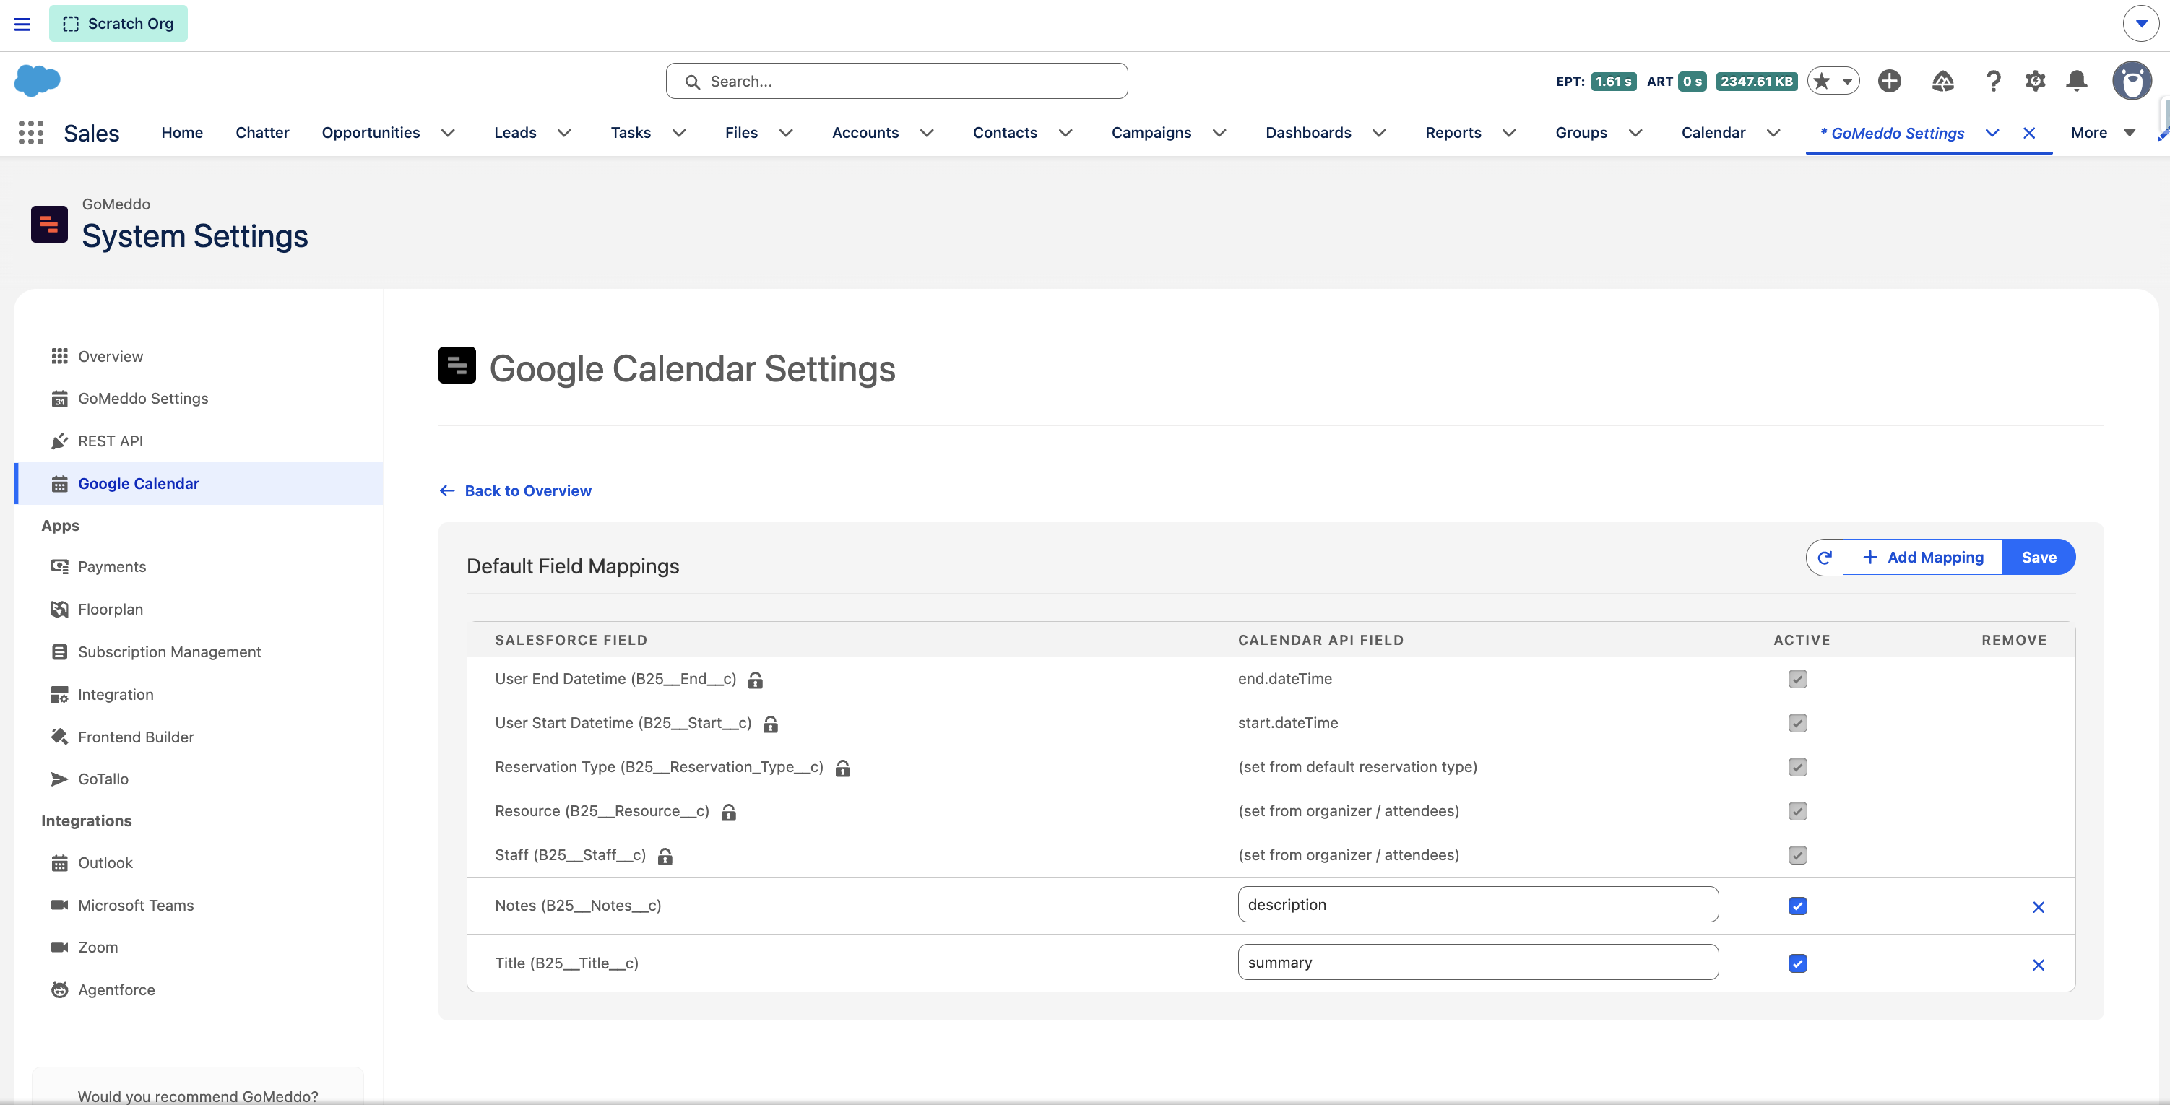2170x1105 pixels.
Task: Click the lock icon beside Staff field
Action: click(x=665, y=857)
